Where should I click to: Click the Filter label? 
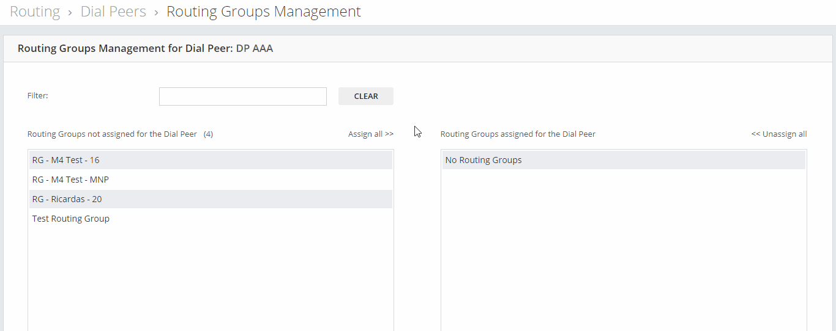(38, 96)
